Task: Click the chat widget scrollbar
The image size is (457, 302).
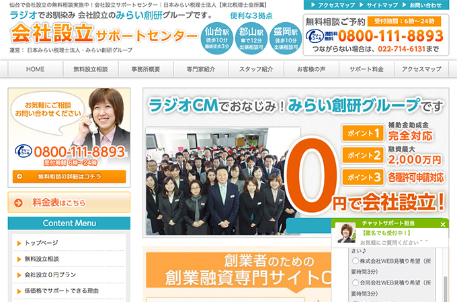Action: pyautogui.click(x=445, y=289)
